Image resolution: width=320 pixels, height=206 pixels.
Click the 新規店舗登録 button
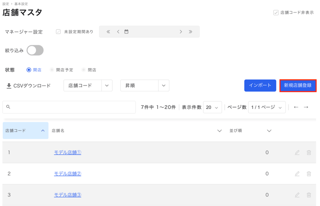point(298,86)
